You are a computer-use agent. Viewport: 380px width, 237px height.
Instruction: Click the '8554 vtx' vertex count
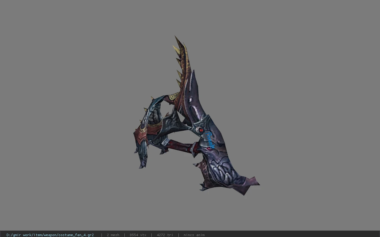pyautogui.click(x=138, y=235)
